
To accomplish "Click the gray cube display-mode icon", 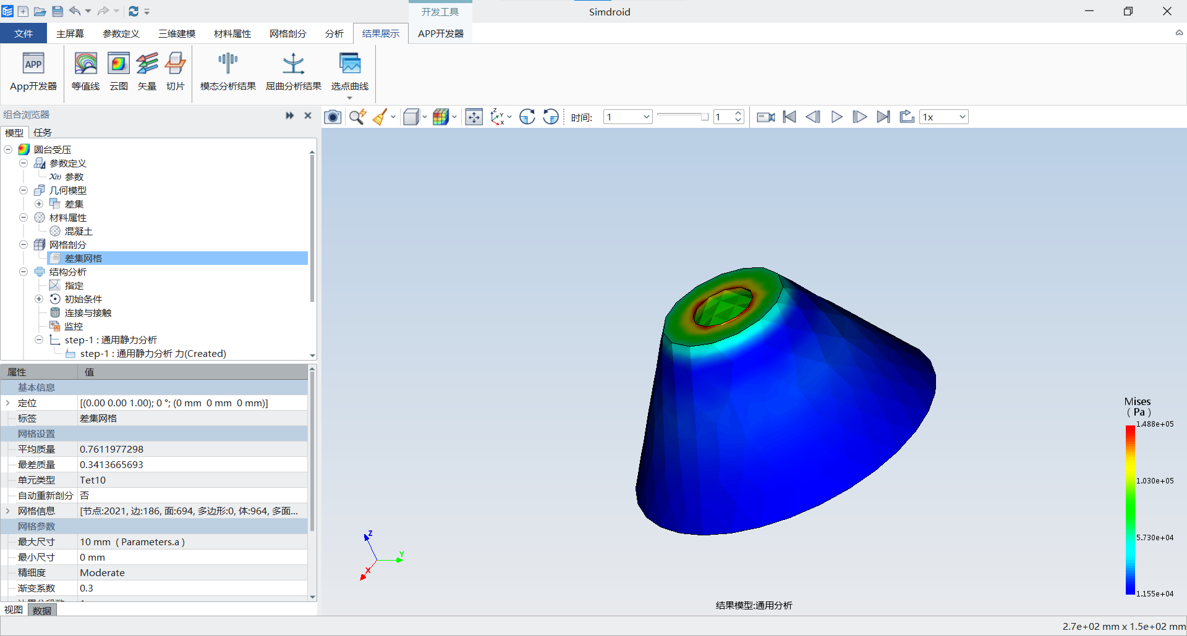I will pos(411,117).
